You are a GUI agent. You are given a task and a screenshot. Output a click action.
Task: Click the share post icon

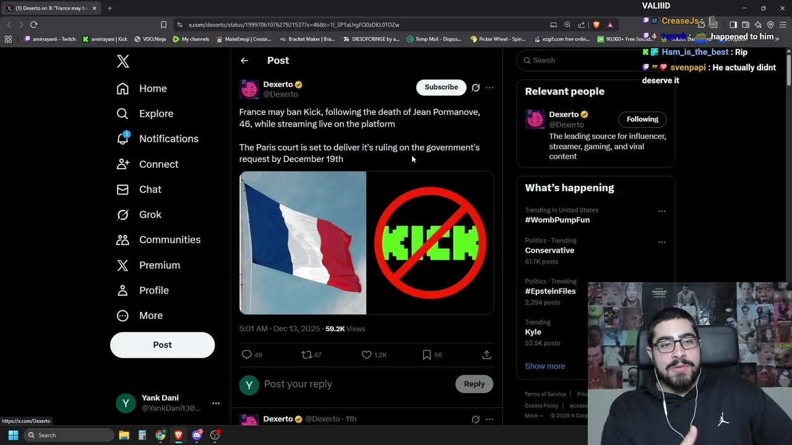click(486, 355)
